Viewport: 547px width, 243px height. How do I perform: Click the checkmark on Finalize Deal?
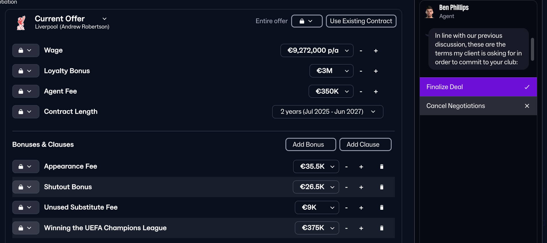tap(527, 87)
